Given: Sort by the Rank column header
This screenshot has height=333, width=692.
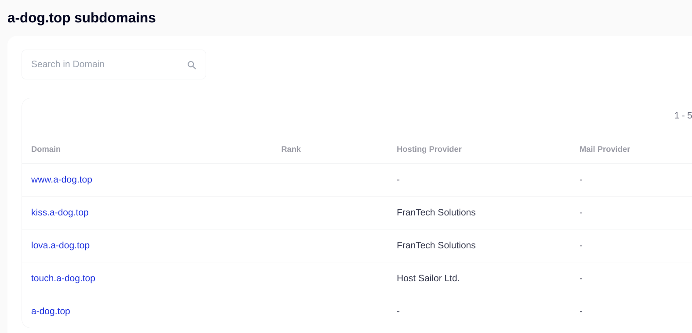Looking at the screenshot, I should pos(291,149).
